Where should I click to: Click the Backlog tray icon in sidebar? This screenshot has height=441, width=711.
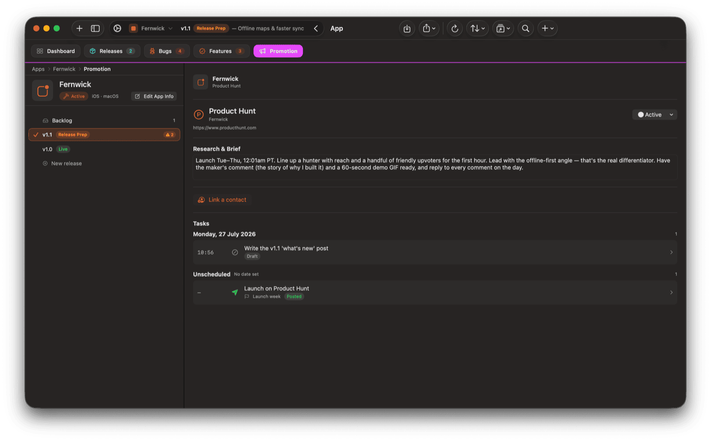[46, 120]
